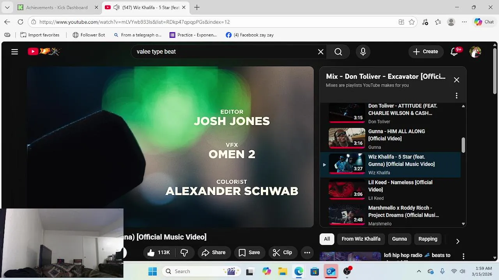
Task: Open From a telegraph bookmark
Action: [x=137, y=35]
